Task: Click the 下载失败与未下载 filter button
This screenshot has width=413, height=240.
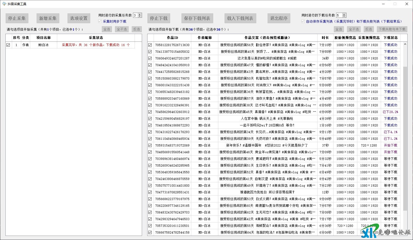Action: coord(392,29)
